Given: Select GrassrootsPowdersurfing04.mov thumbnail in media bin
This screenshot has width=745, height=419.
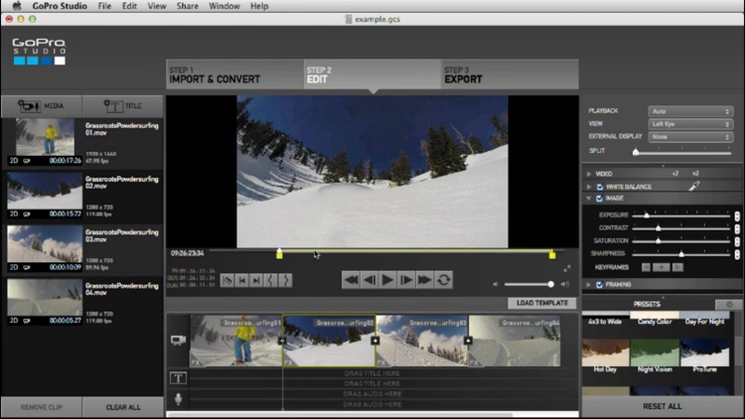Looking at the screenshot, I should point(45,297).
